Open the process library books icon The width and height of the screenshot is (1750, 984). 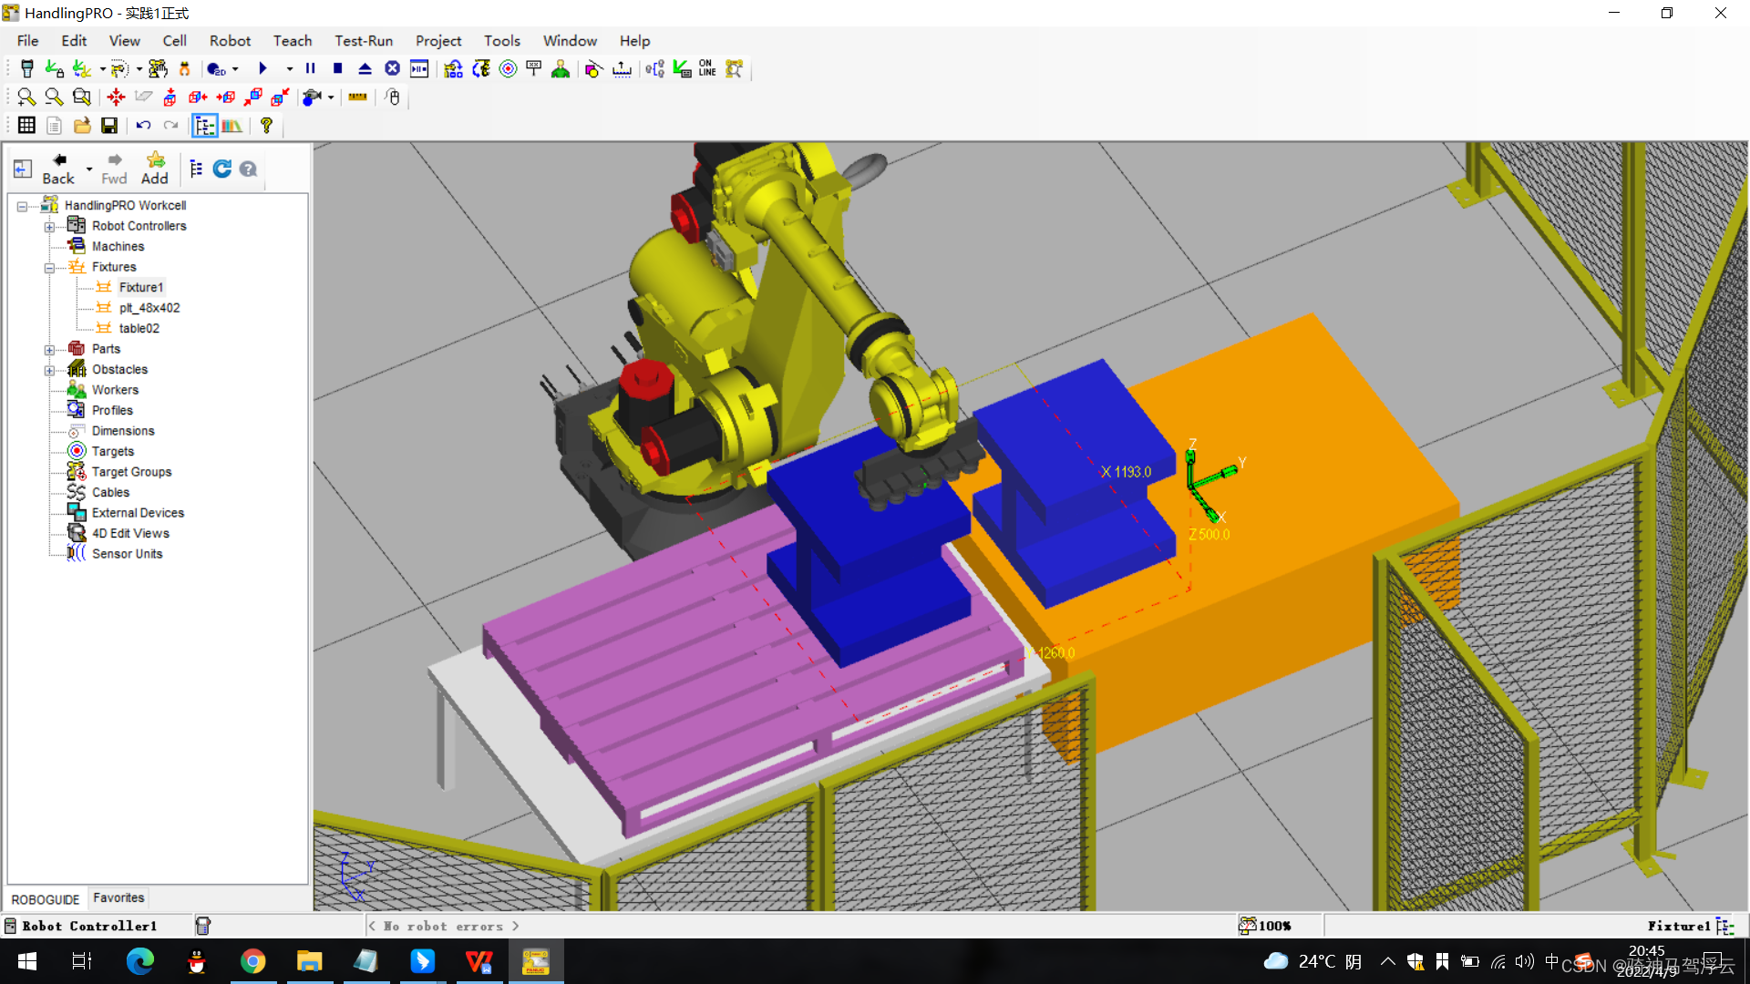[232, 126]
